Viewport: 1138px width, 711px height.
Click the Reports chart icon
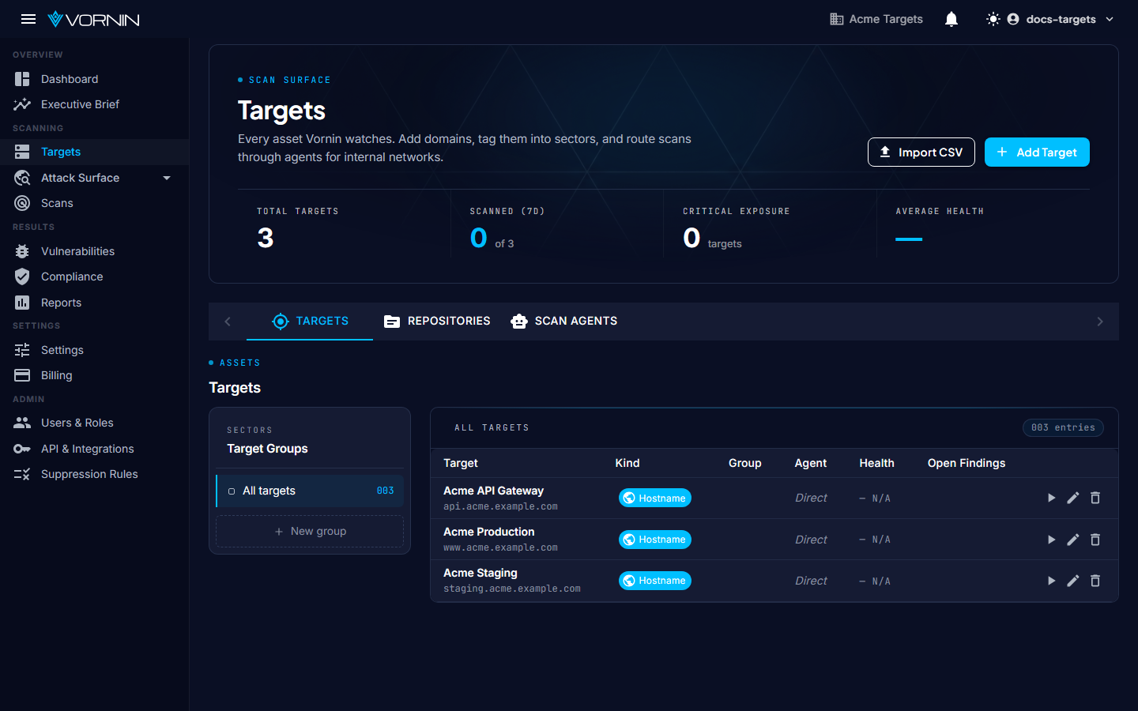(22, 303)
